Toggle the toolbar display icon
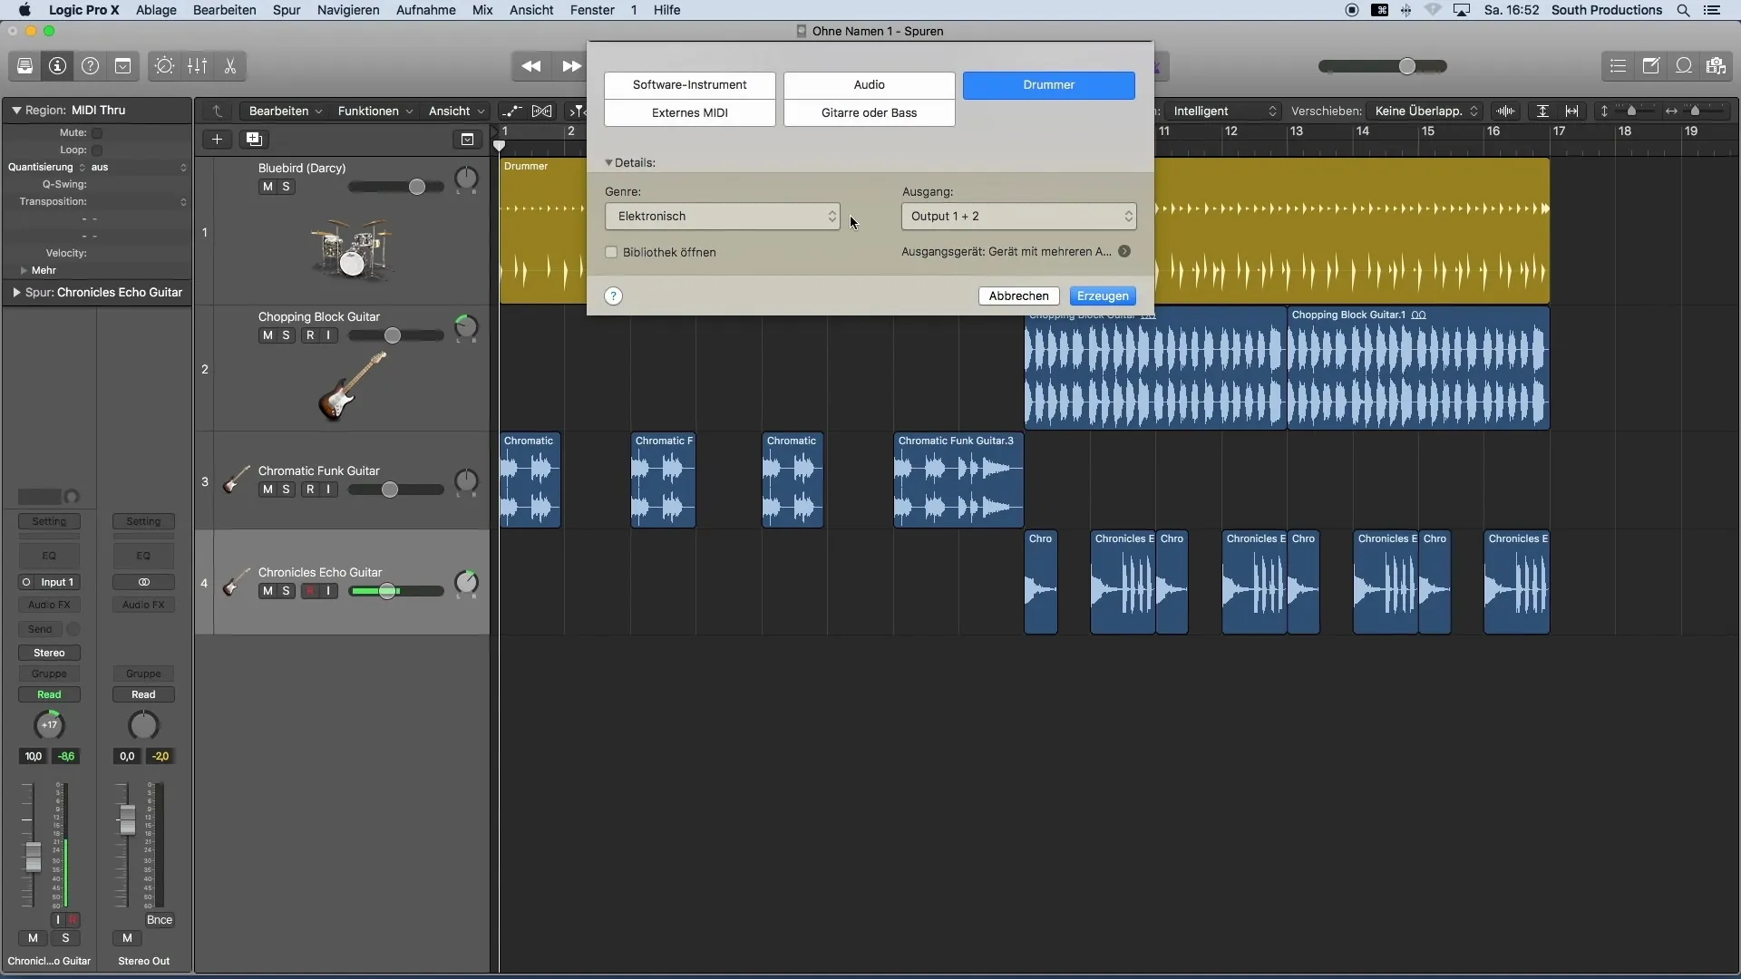This screenshot has height=979, width=1741. (122, 66)
